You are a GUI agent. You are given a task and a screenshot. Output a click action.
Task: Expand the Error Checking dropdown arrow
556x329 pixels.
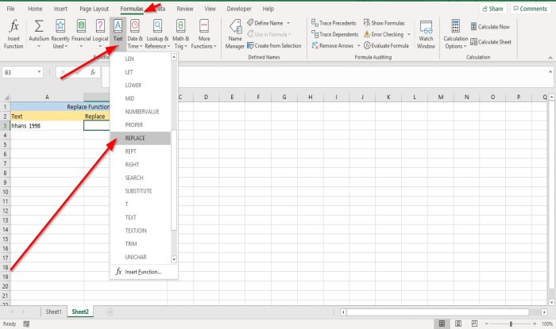[x=409, y=34]
